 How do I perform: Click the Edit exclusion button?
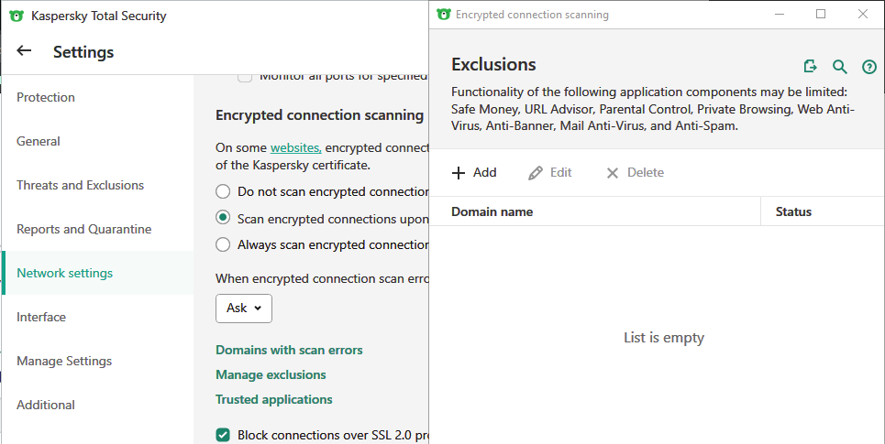(x=550, y=173)
